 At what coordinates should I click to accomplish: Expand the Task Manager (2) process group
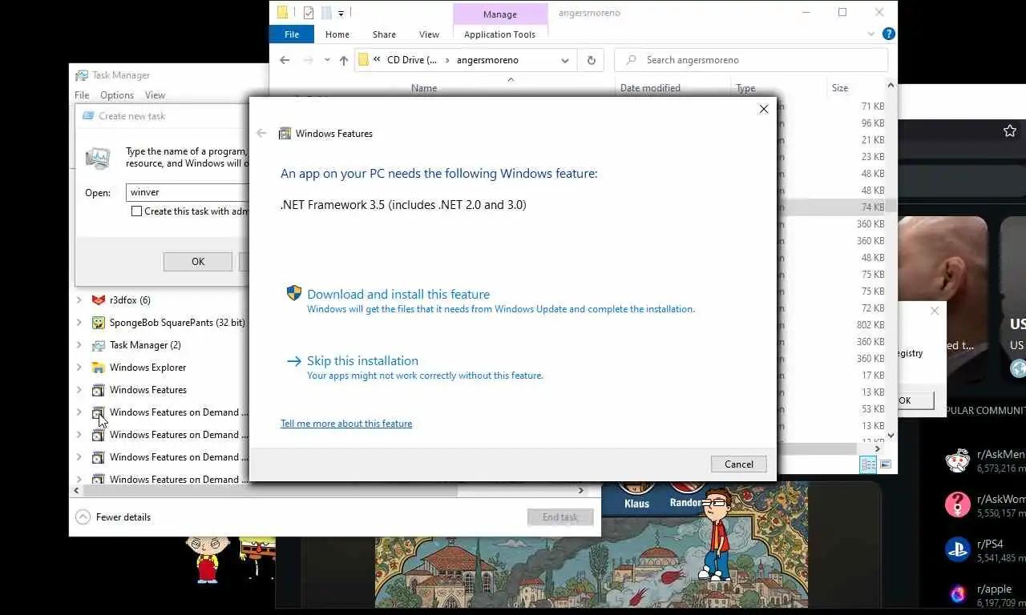click(79, 345)
